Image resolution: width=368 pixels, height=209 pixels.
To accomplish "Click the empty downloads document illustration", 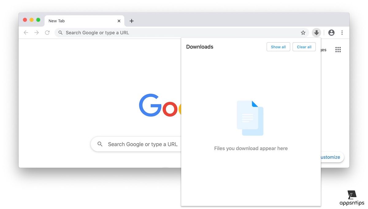I will (250, 118).
